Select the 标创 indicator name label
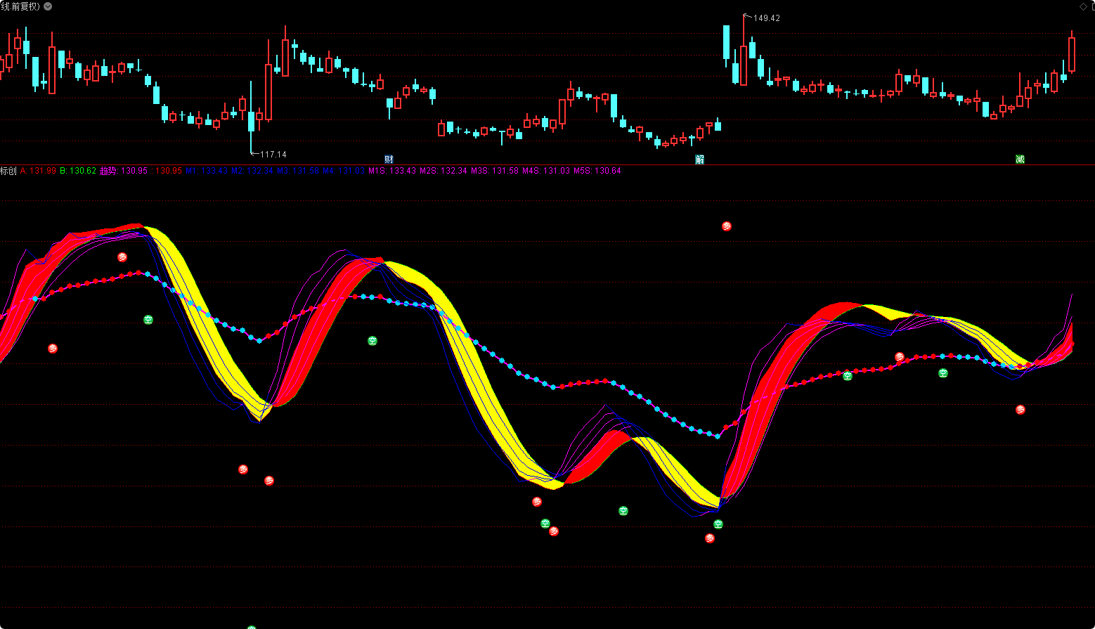 click(8, 171)
